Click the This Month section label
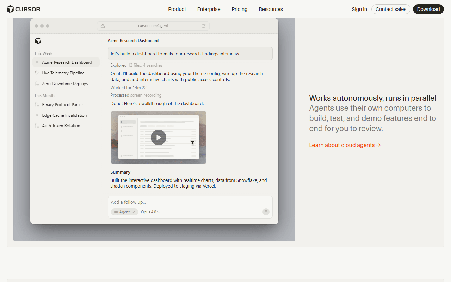Screen dimensions: 451x282 pyautogui.click(x=44, y=96)
